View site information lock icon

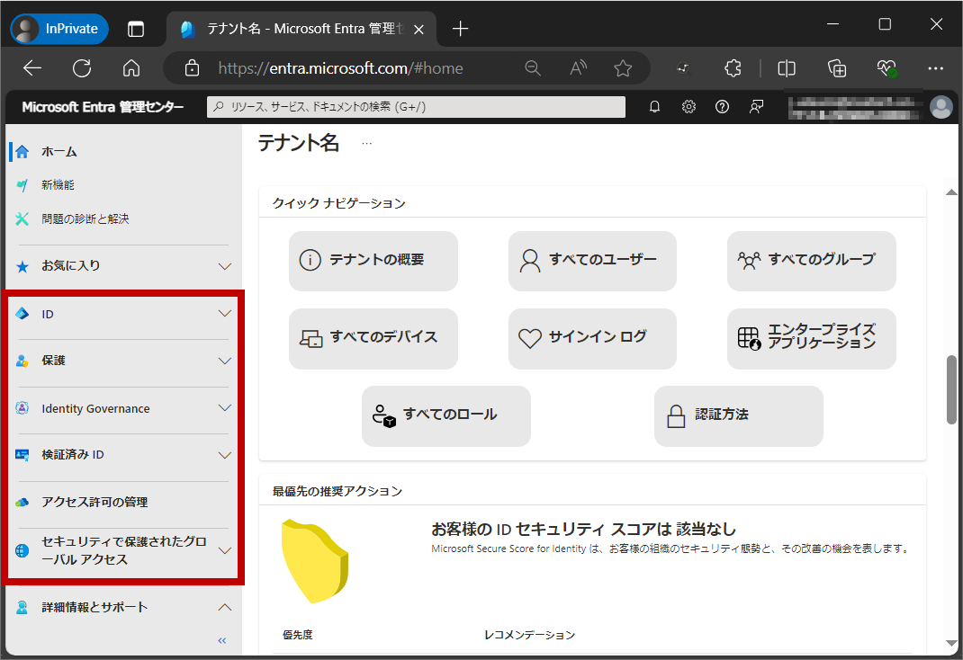pos(193,68)
